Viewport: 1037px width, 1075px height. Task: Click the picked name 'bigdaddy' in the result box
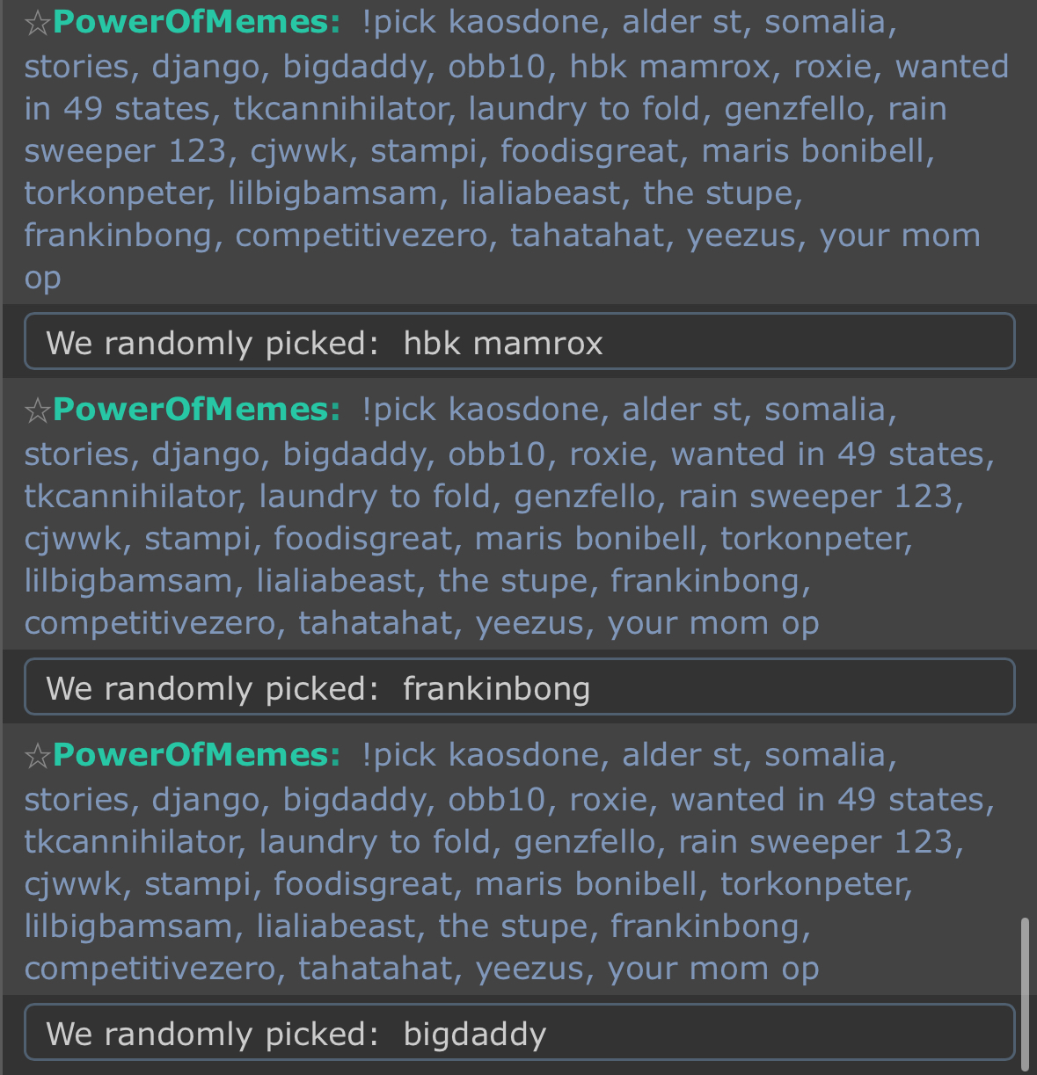tap(475, 1035)
